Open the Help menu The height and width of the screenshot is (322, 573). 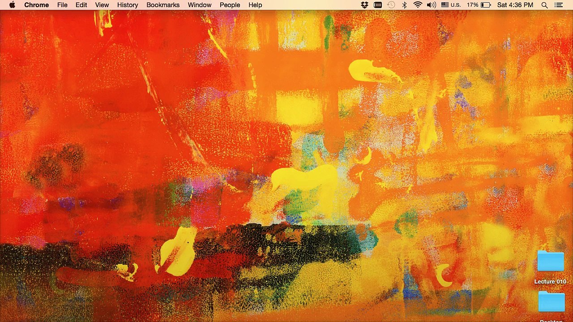click(255, 5)
